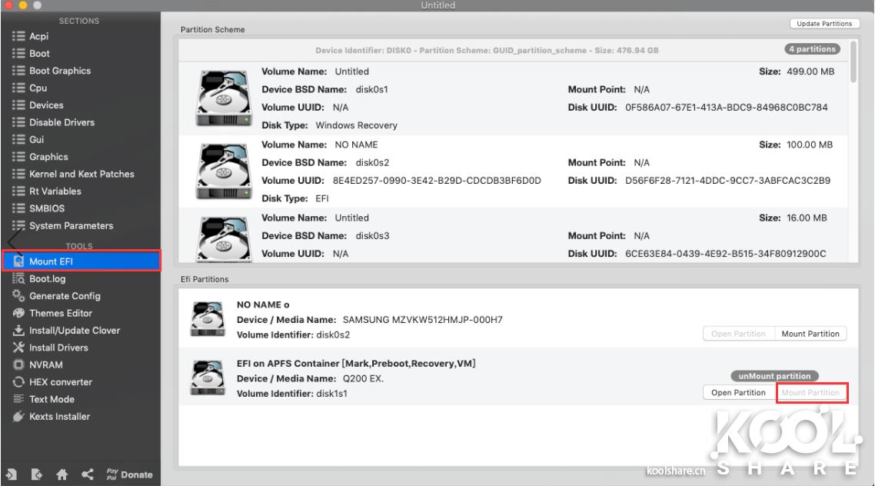
Task: Click the Partition Scheme list scrollbar
Action: 853,62
